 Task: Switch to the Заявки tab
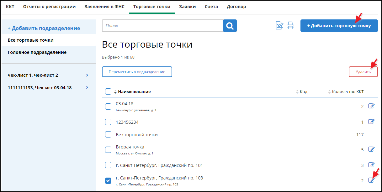[187, 7]
